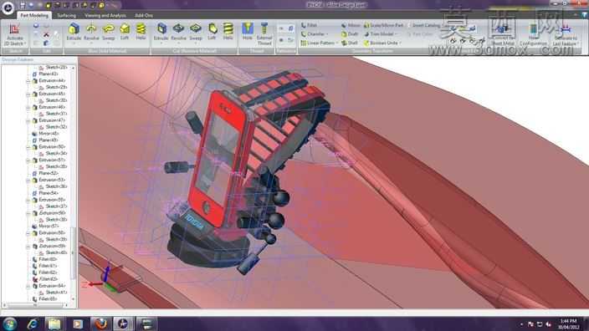Open Linear Pattern dropdown arrow

tap(336, 43)
